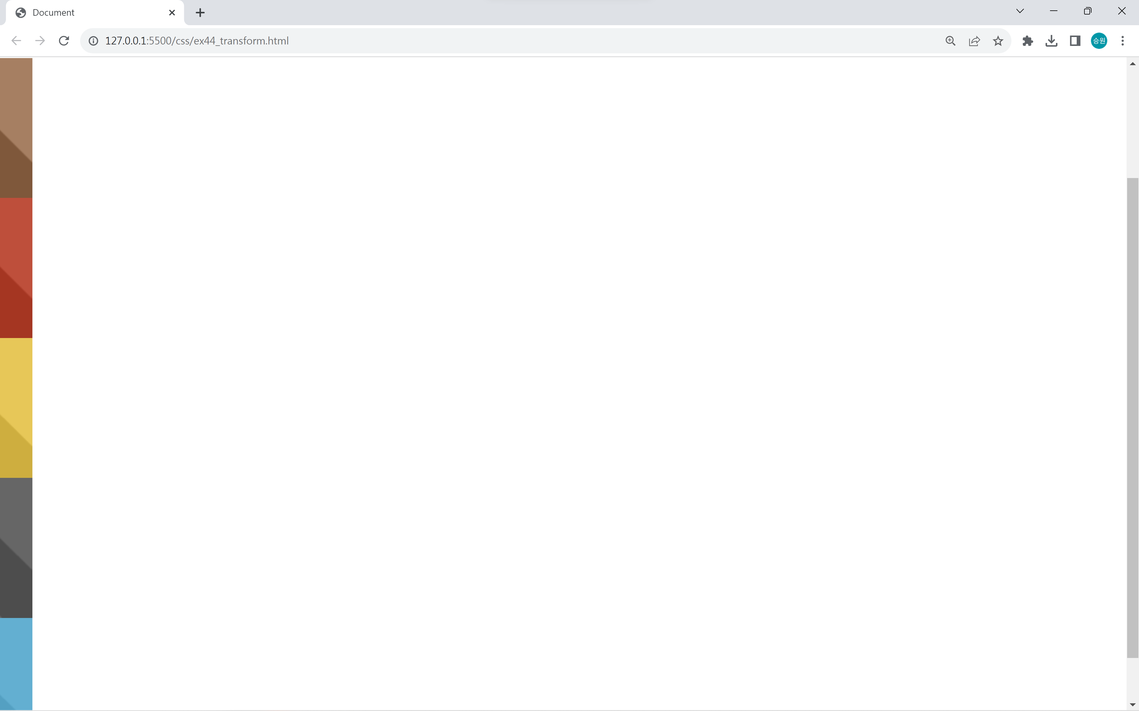Click the browser forward arrow

pos(40,41)
